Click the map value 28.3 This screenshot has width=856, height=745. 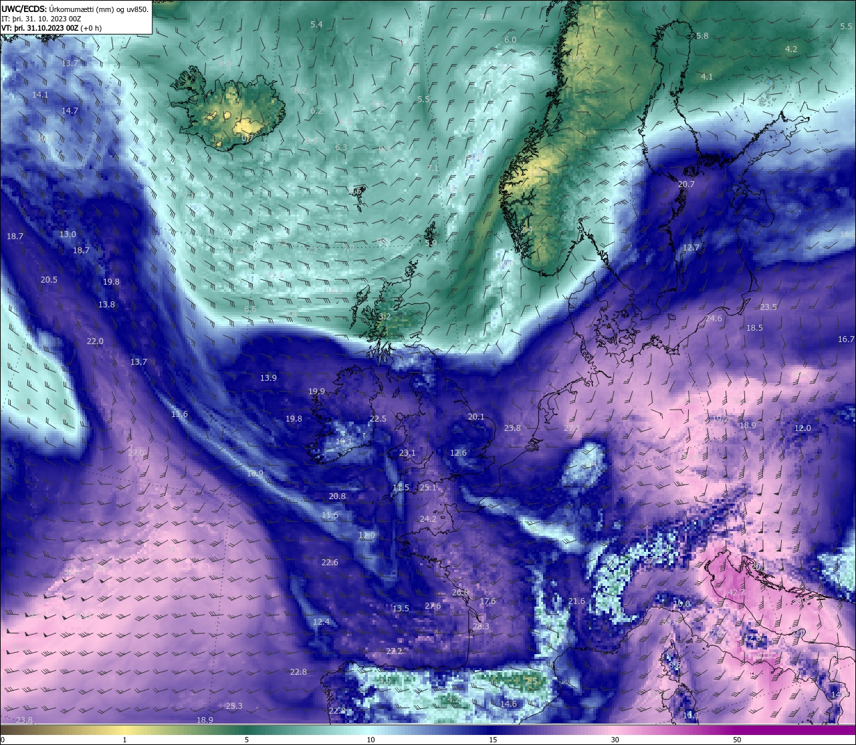(x=481, y=627)
